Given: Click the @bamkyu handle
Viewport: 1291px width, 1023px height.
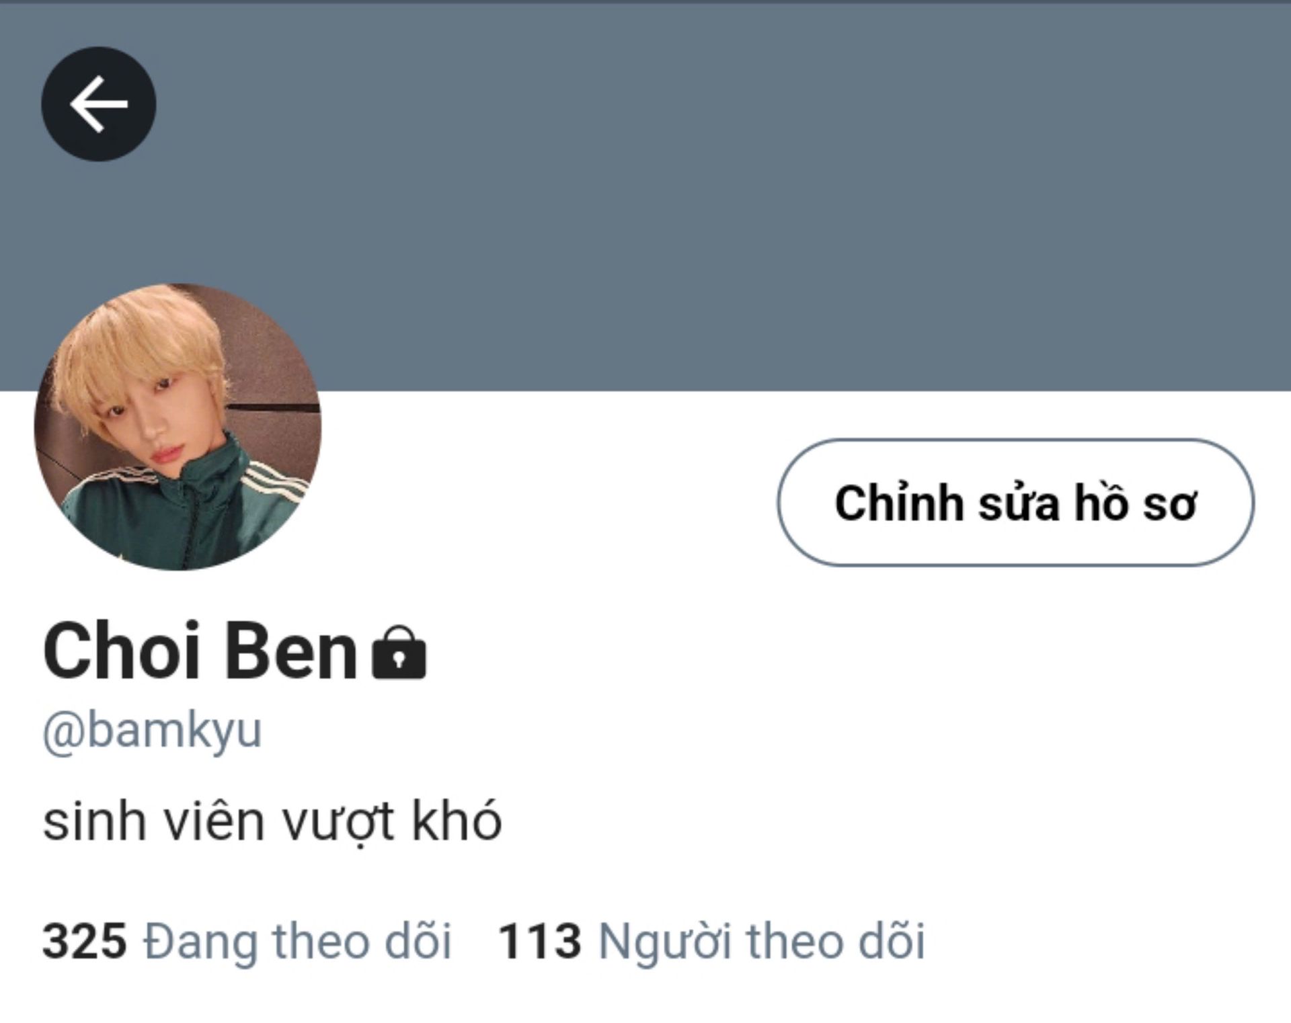Looking at the screenshot, I should 152,731.
